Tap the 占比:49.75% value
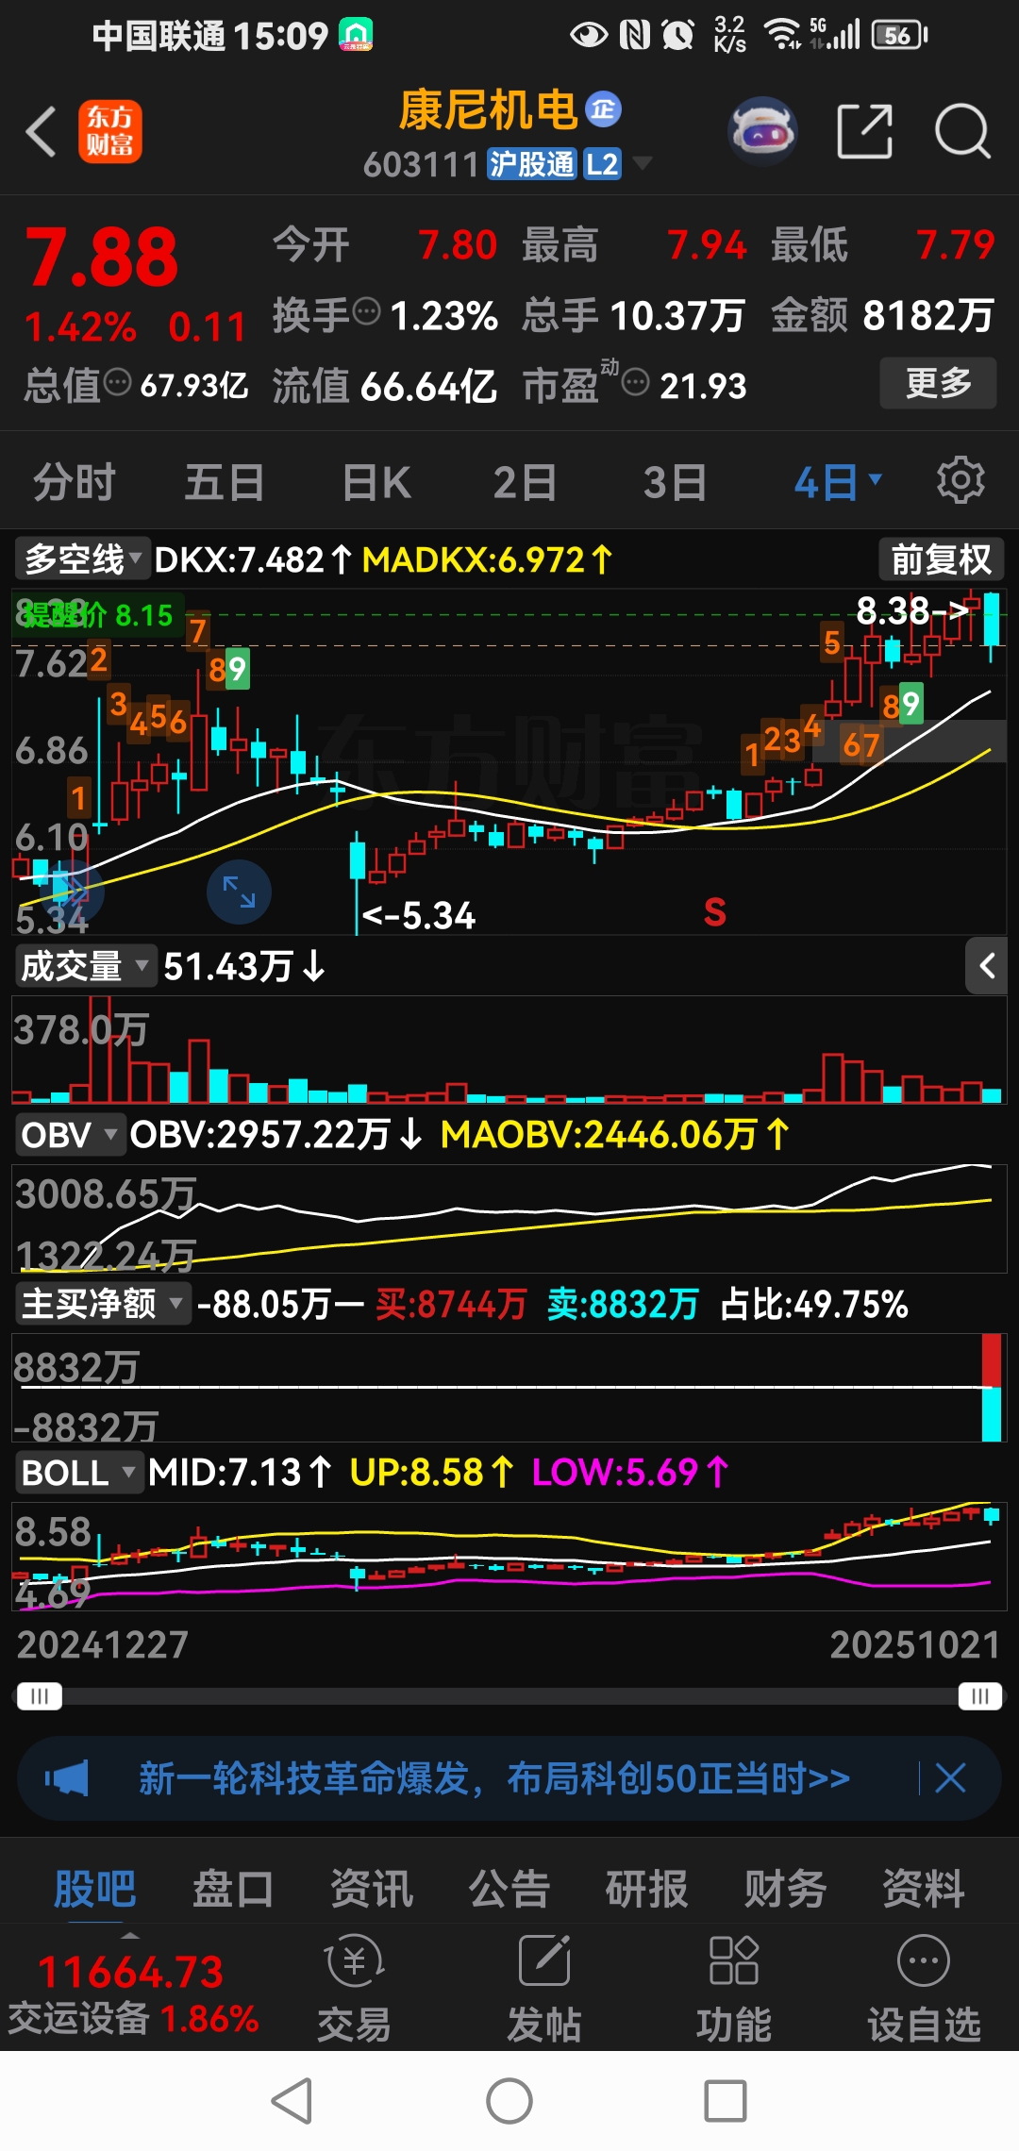Image resolution: width=1019 pixels, height=2151 pixels. pyautogui.click(x=814, y=1304)
